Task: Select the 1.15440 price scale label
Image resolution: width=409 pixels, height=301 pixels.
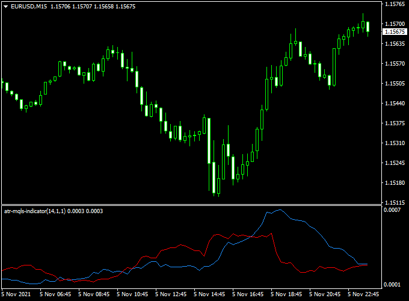Action: point(395,103)
